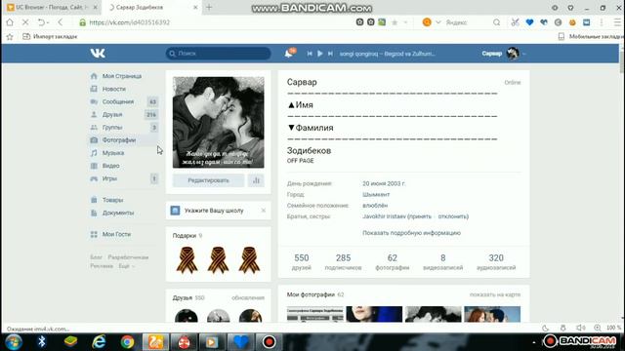The height and width of the screenshot is (351, 625).
Task: Open Музыка in sidebar
Action: (x=113, y=153)
